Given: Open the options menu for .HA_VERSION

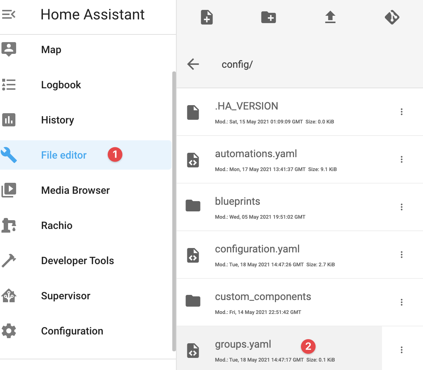Looking at the screenshot, I should (x=402, y=112).
